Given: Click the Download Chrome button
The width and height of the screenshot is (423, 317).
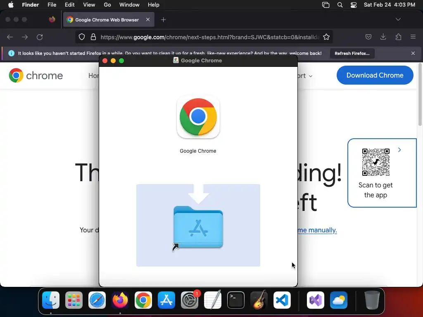Looking at the screenshot, I should (375, 75).
